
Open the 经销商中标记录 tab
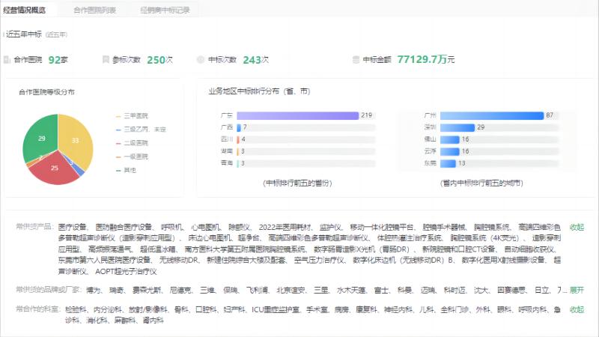tap(165, 10)
